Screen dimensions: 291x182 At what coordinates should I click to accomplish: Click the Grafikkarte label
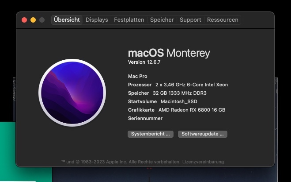click(x=141, y=110)
